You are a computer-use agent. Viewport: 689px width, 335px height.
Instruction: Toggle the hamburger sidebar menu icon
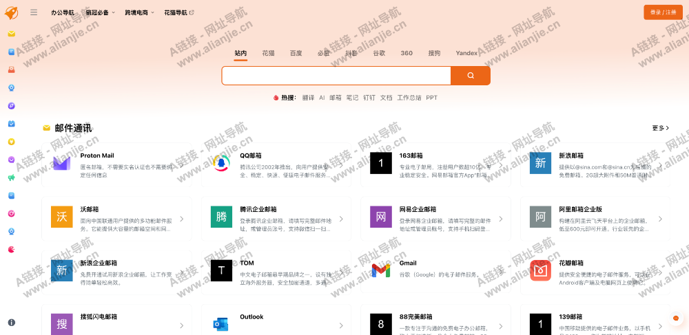pyautogui.click(x=34, y=12)
